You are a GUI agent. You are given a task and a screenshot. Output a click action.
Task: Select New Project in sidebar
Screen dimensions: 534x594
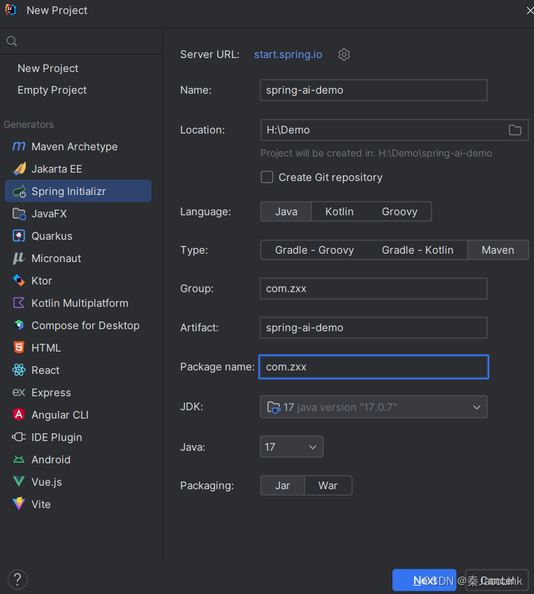[x=48, y=68]
